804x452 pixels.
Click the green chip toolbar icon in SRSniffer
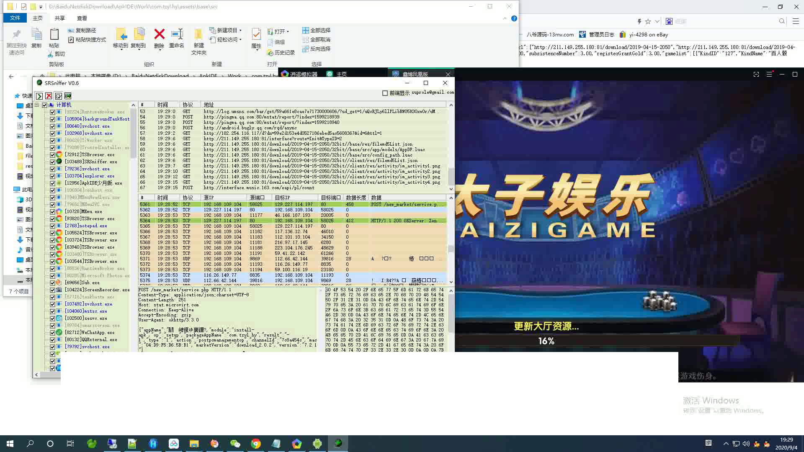tap(68, 96)
